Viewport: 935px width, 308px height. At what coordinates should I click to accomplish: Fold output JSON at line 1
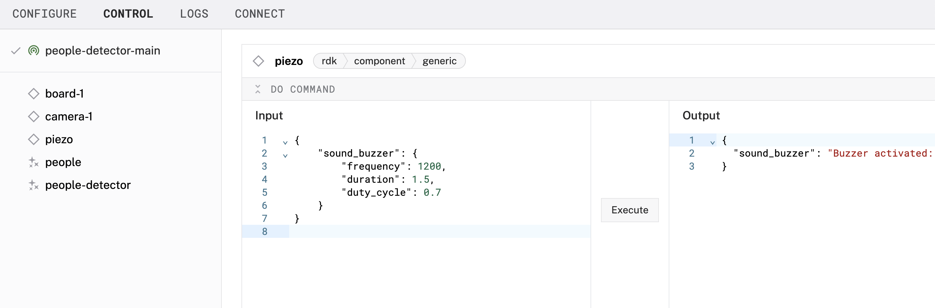713,142
